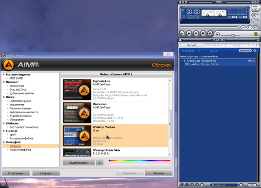The width and height of the screenshot is (261, 188).
Task: Skip to the next track in the player
Action: click(210, 33)
